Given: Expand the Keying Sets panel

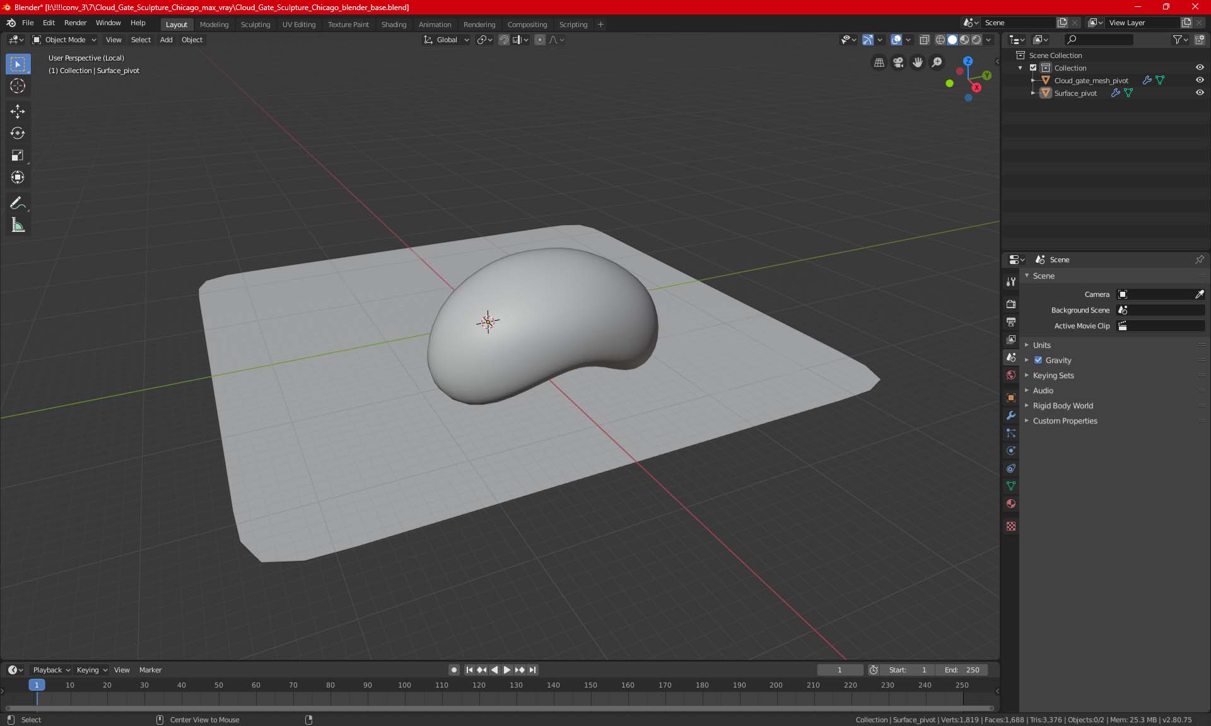Looking at the screenshot, I should point(1053,376).
